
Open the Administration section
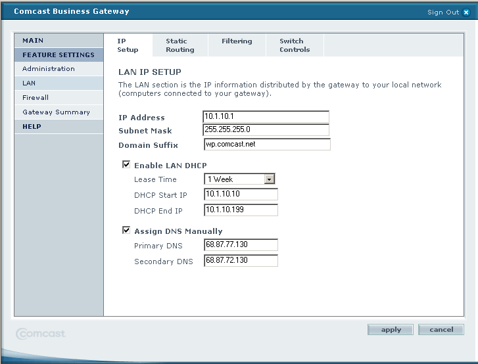tap(59, 69)
